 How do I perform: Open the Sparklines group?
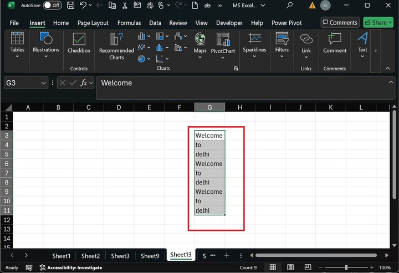click(254, 43)
